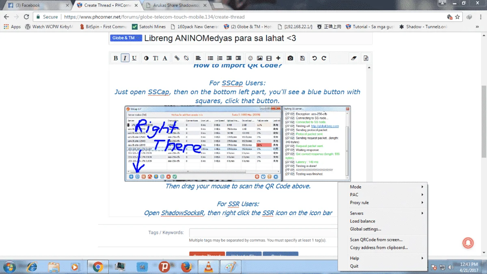
Task: Click the camera icon in editor toolbar
Action: pos(291,58)
